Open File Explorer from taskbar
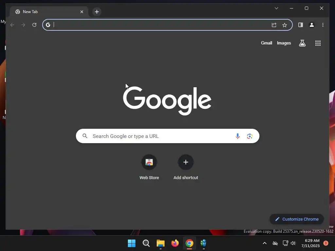The width and height of the screenshot is (335, 251). point(160,243)
